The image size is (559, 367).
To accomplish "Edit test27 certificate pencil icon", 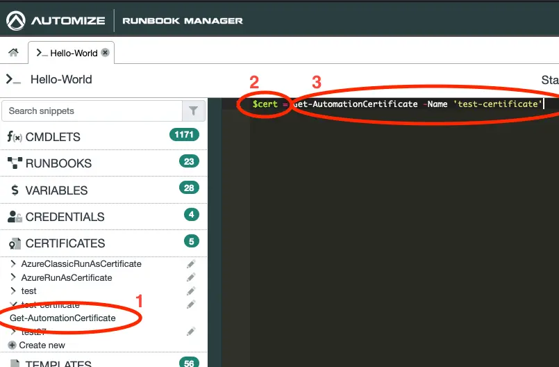I will tap(191, 332).
